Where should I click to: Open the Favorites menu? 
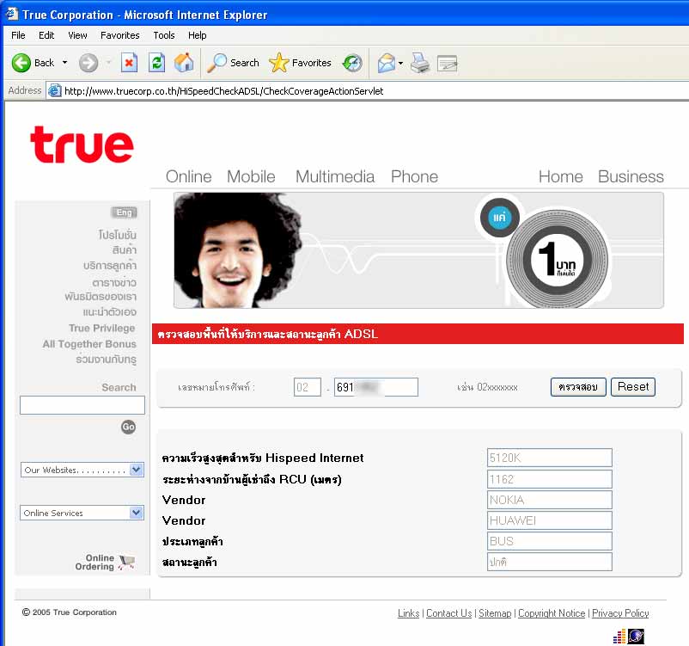coord(120,35)
